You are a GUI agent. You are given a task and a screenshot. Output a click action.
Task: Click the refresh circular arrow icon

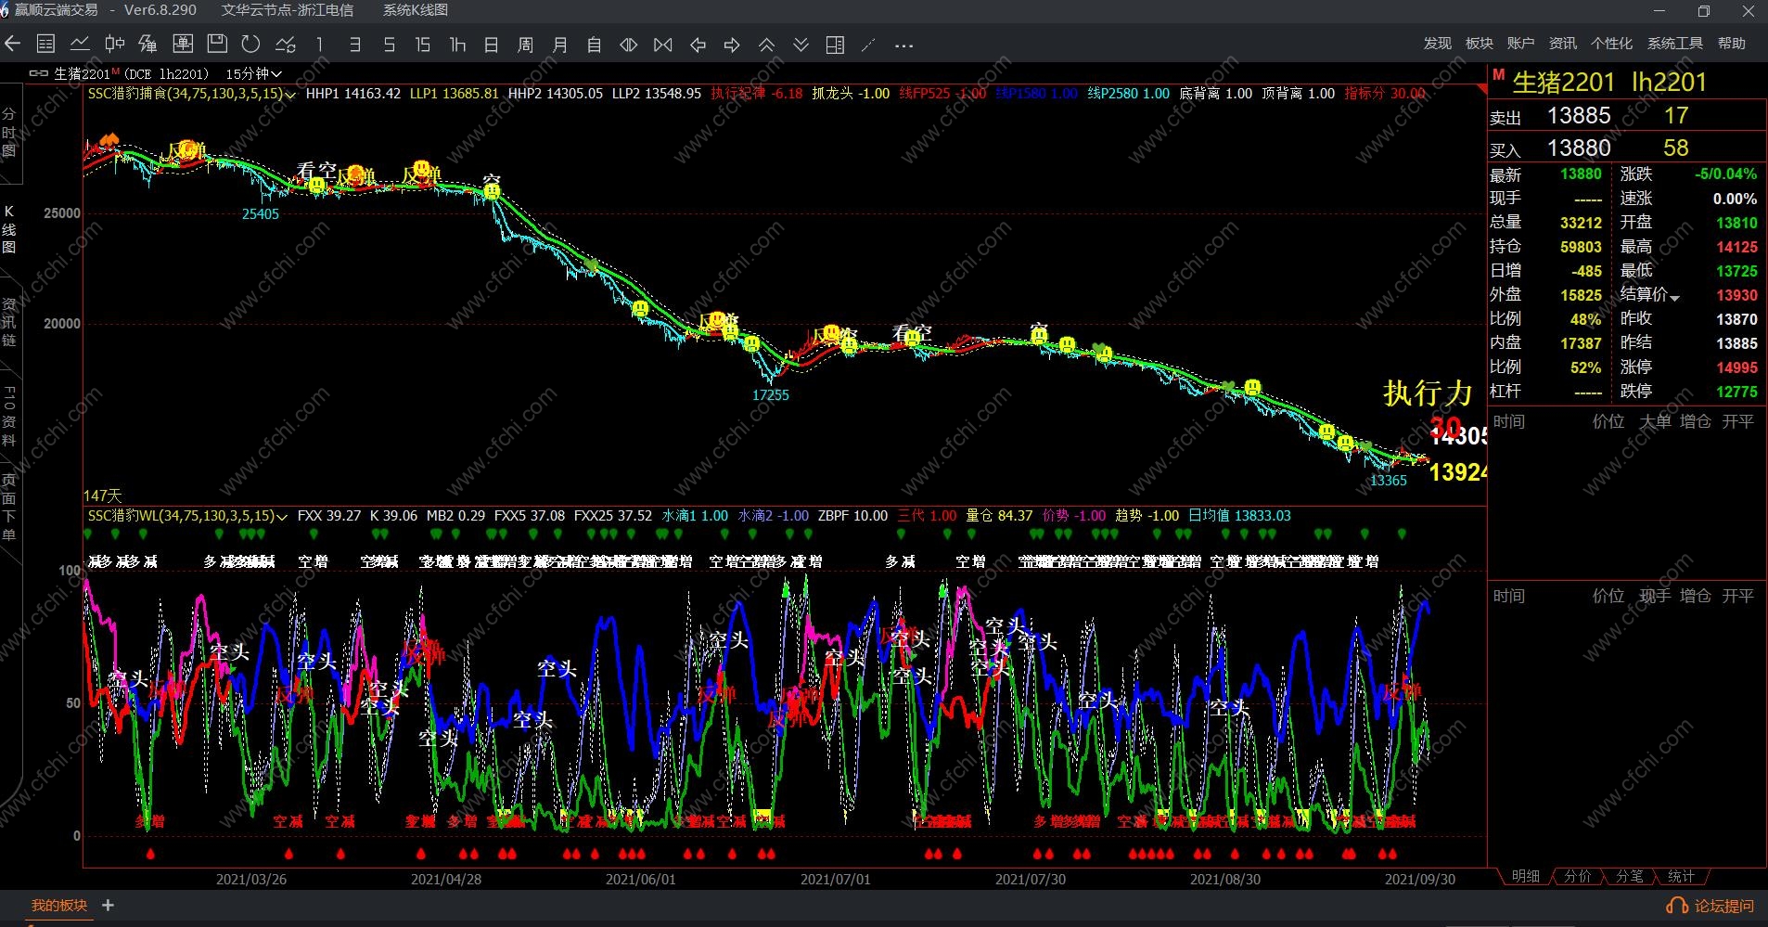250,44
